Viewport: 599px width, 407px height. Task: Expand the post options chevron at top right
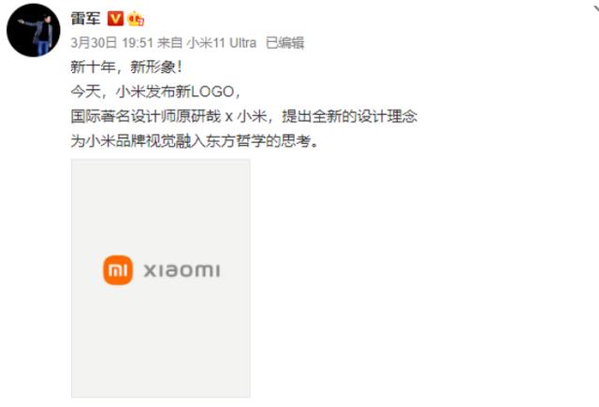pyautogui.click(x=596, y=7)
